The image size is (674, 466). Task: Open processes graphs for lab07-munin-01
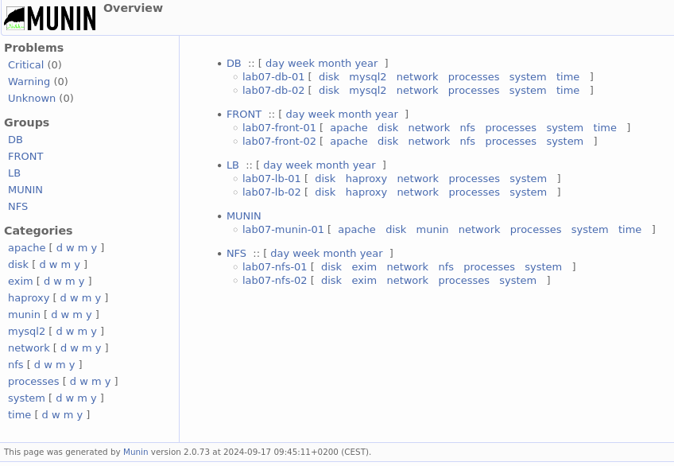click(536, 230)
